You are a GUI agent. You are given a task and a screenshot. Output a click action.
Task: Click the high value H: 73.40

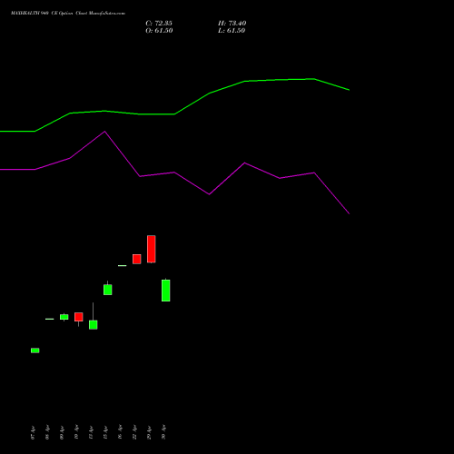[x=232, y=24]
